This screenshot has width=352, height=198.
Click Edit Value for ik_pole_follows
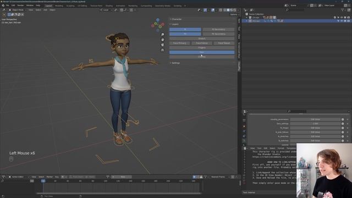[x=315, y=132]
